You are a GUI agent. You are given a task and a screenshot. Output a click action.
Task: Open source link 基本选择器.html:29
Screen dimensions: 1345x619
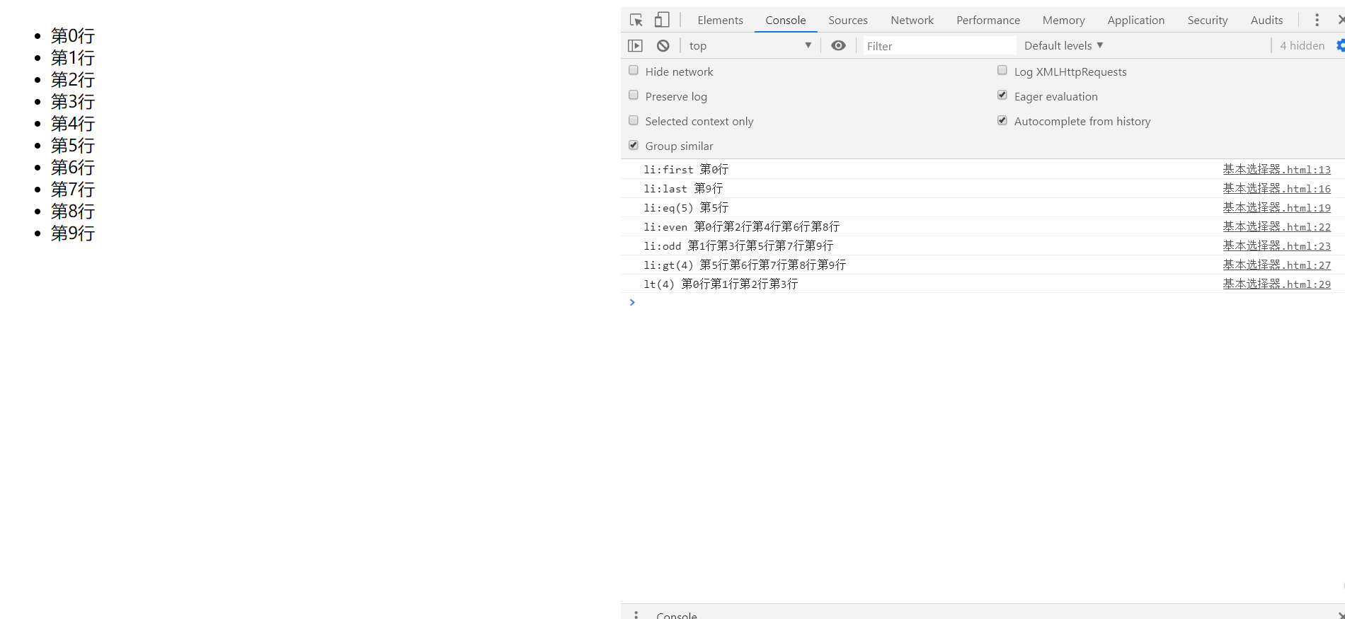pyautogui.click(x=1276, y=284)
